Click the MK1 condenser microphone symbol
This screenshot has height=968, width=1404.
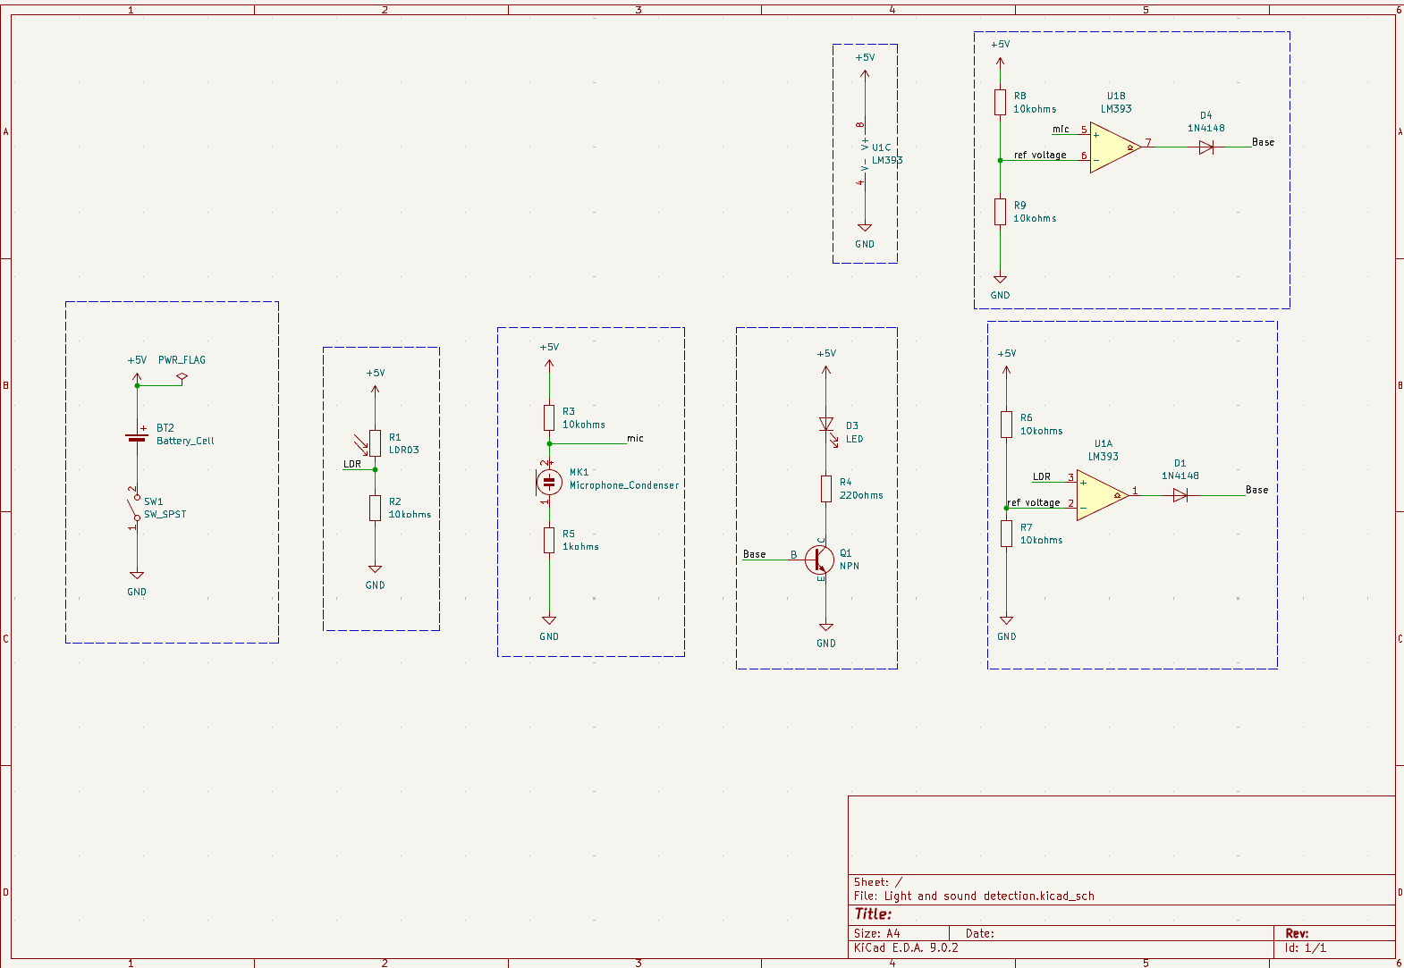(548, 483)
